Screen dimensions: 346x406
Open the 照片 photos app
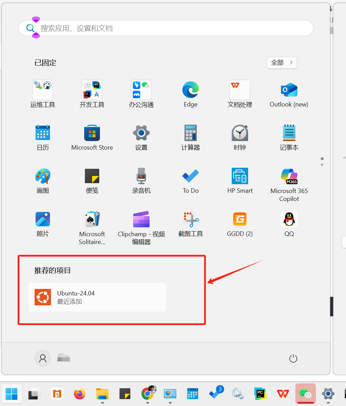click(43, 224)
